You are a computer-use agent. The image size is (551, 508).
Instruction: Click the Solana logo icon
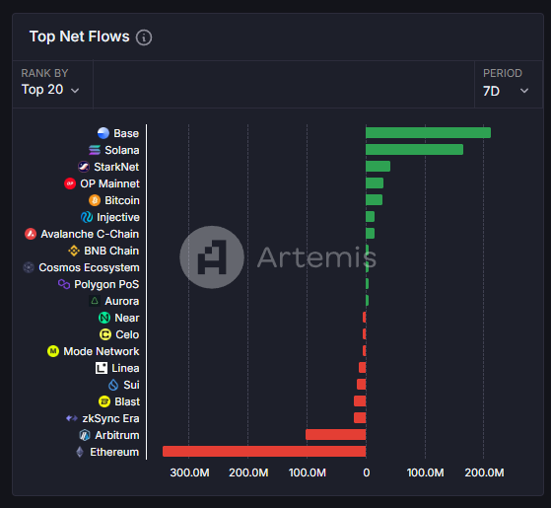95,150
